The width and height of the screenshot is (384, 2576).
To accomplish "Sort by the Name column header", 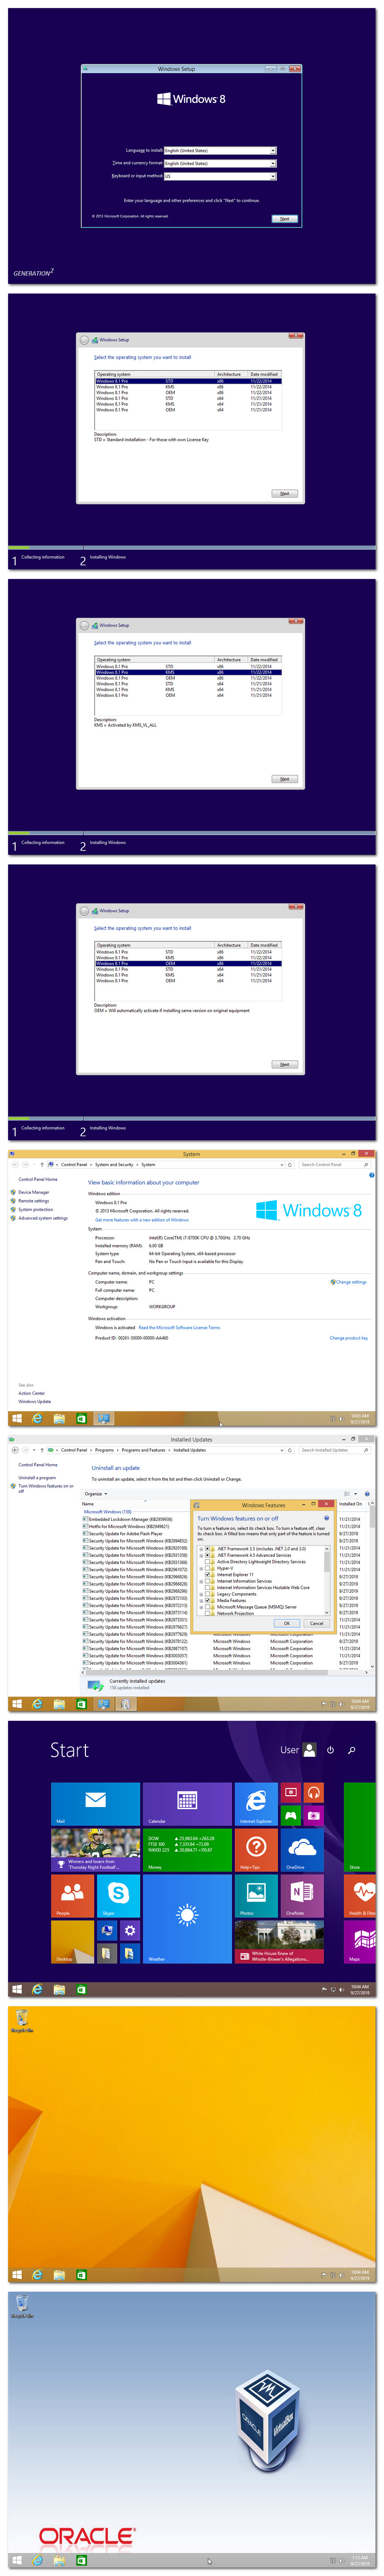I will pyautogui.click(x=88, y=1504).
